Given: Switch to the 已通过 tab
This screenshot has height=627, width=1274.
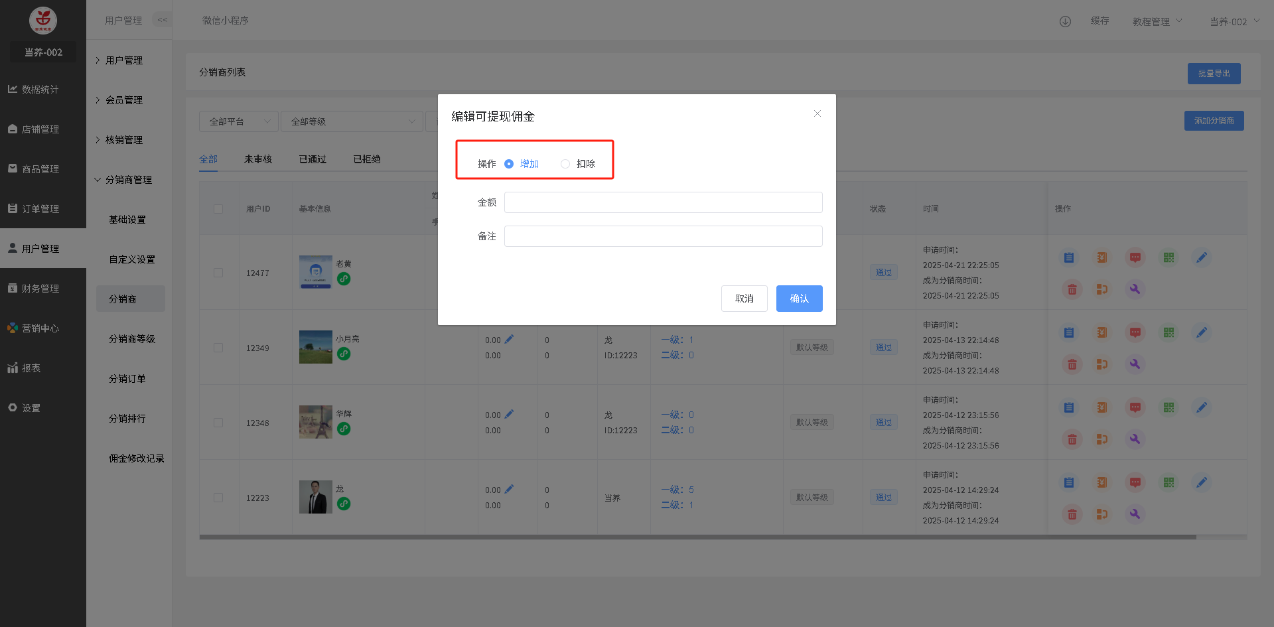Looking at the screenshot, I should point(312,159).
